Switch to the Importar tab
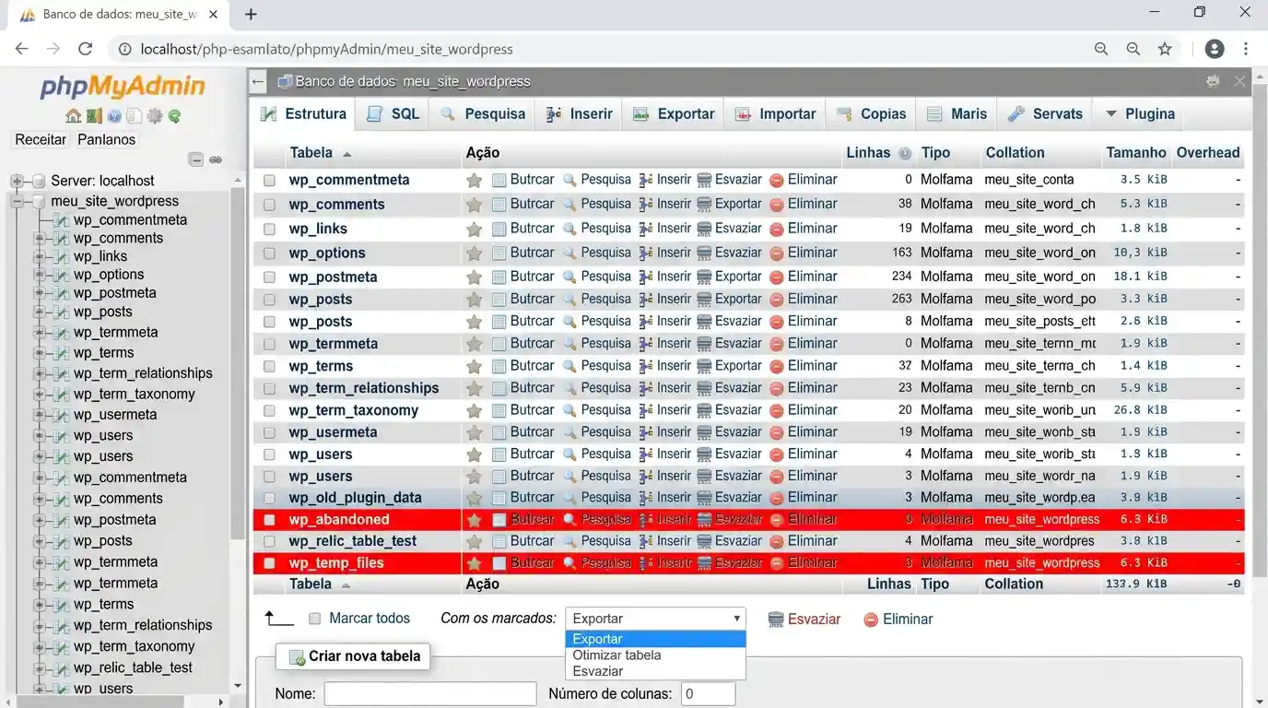1268x708 pixels. (x=775, y=114)
